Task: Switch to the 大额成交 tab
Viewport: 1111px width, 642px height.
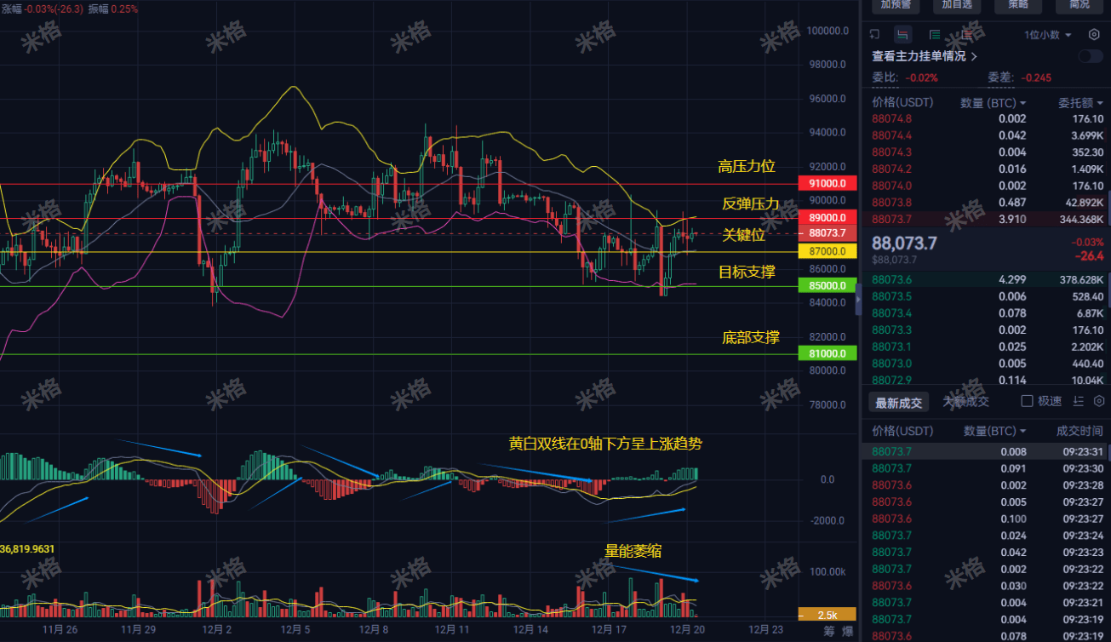Action: pos(966,402)
